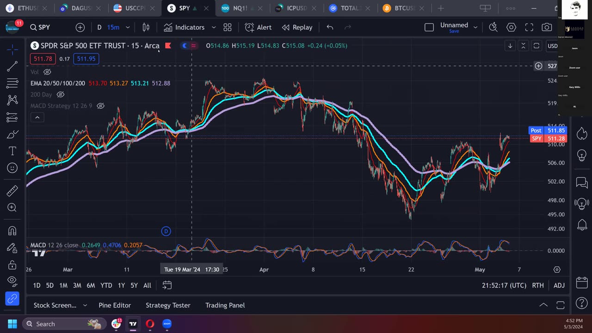Switch to the USCCPI browser tab
This screenshot has width=592, height=333.
(x=135, y=8)
